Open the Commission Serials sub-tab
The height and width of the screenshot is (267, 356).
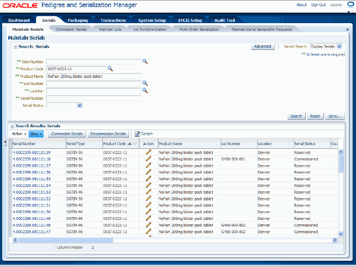tap(71, 29)
